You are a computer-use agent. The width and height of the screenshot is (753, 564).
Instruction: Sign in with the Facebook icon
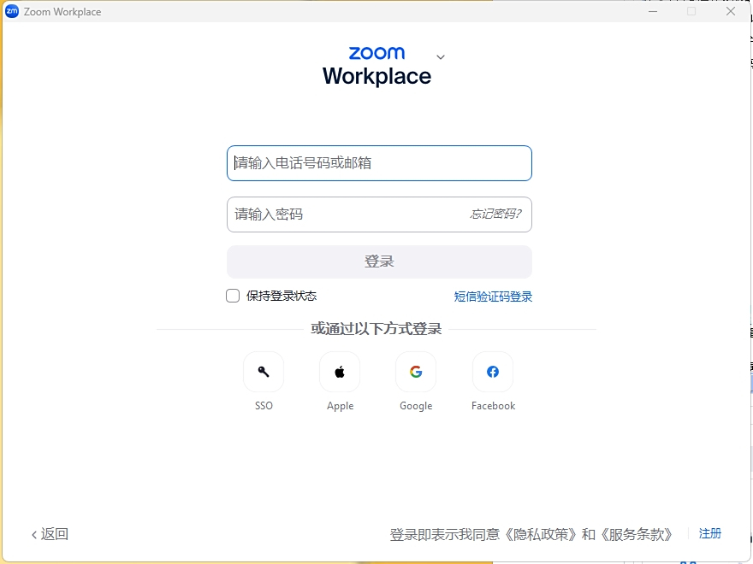[493, 372]
